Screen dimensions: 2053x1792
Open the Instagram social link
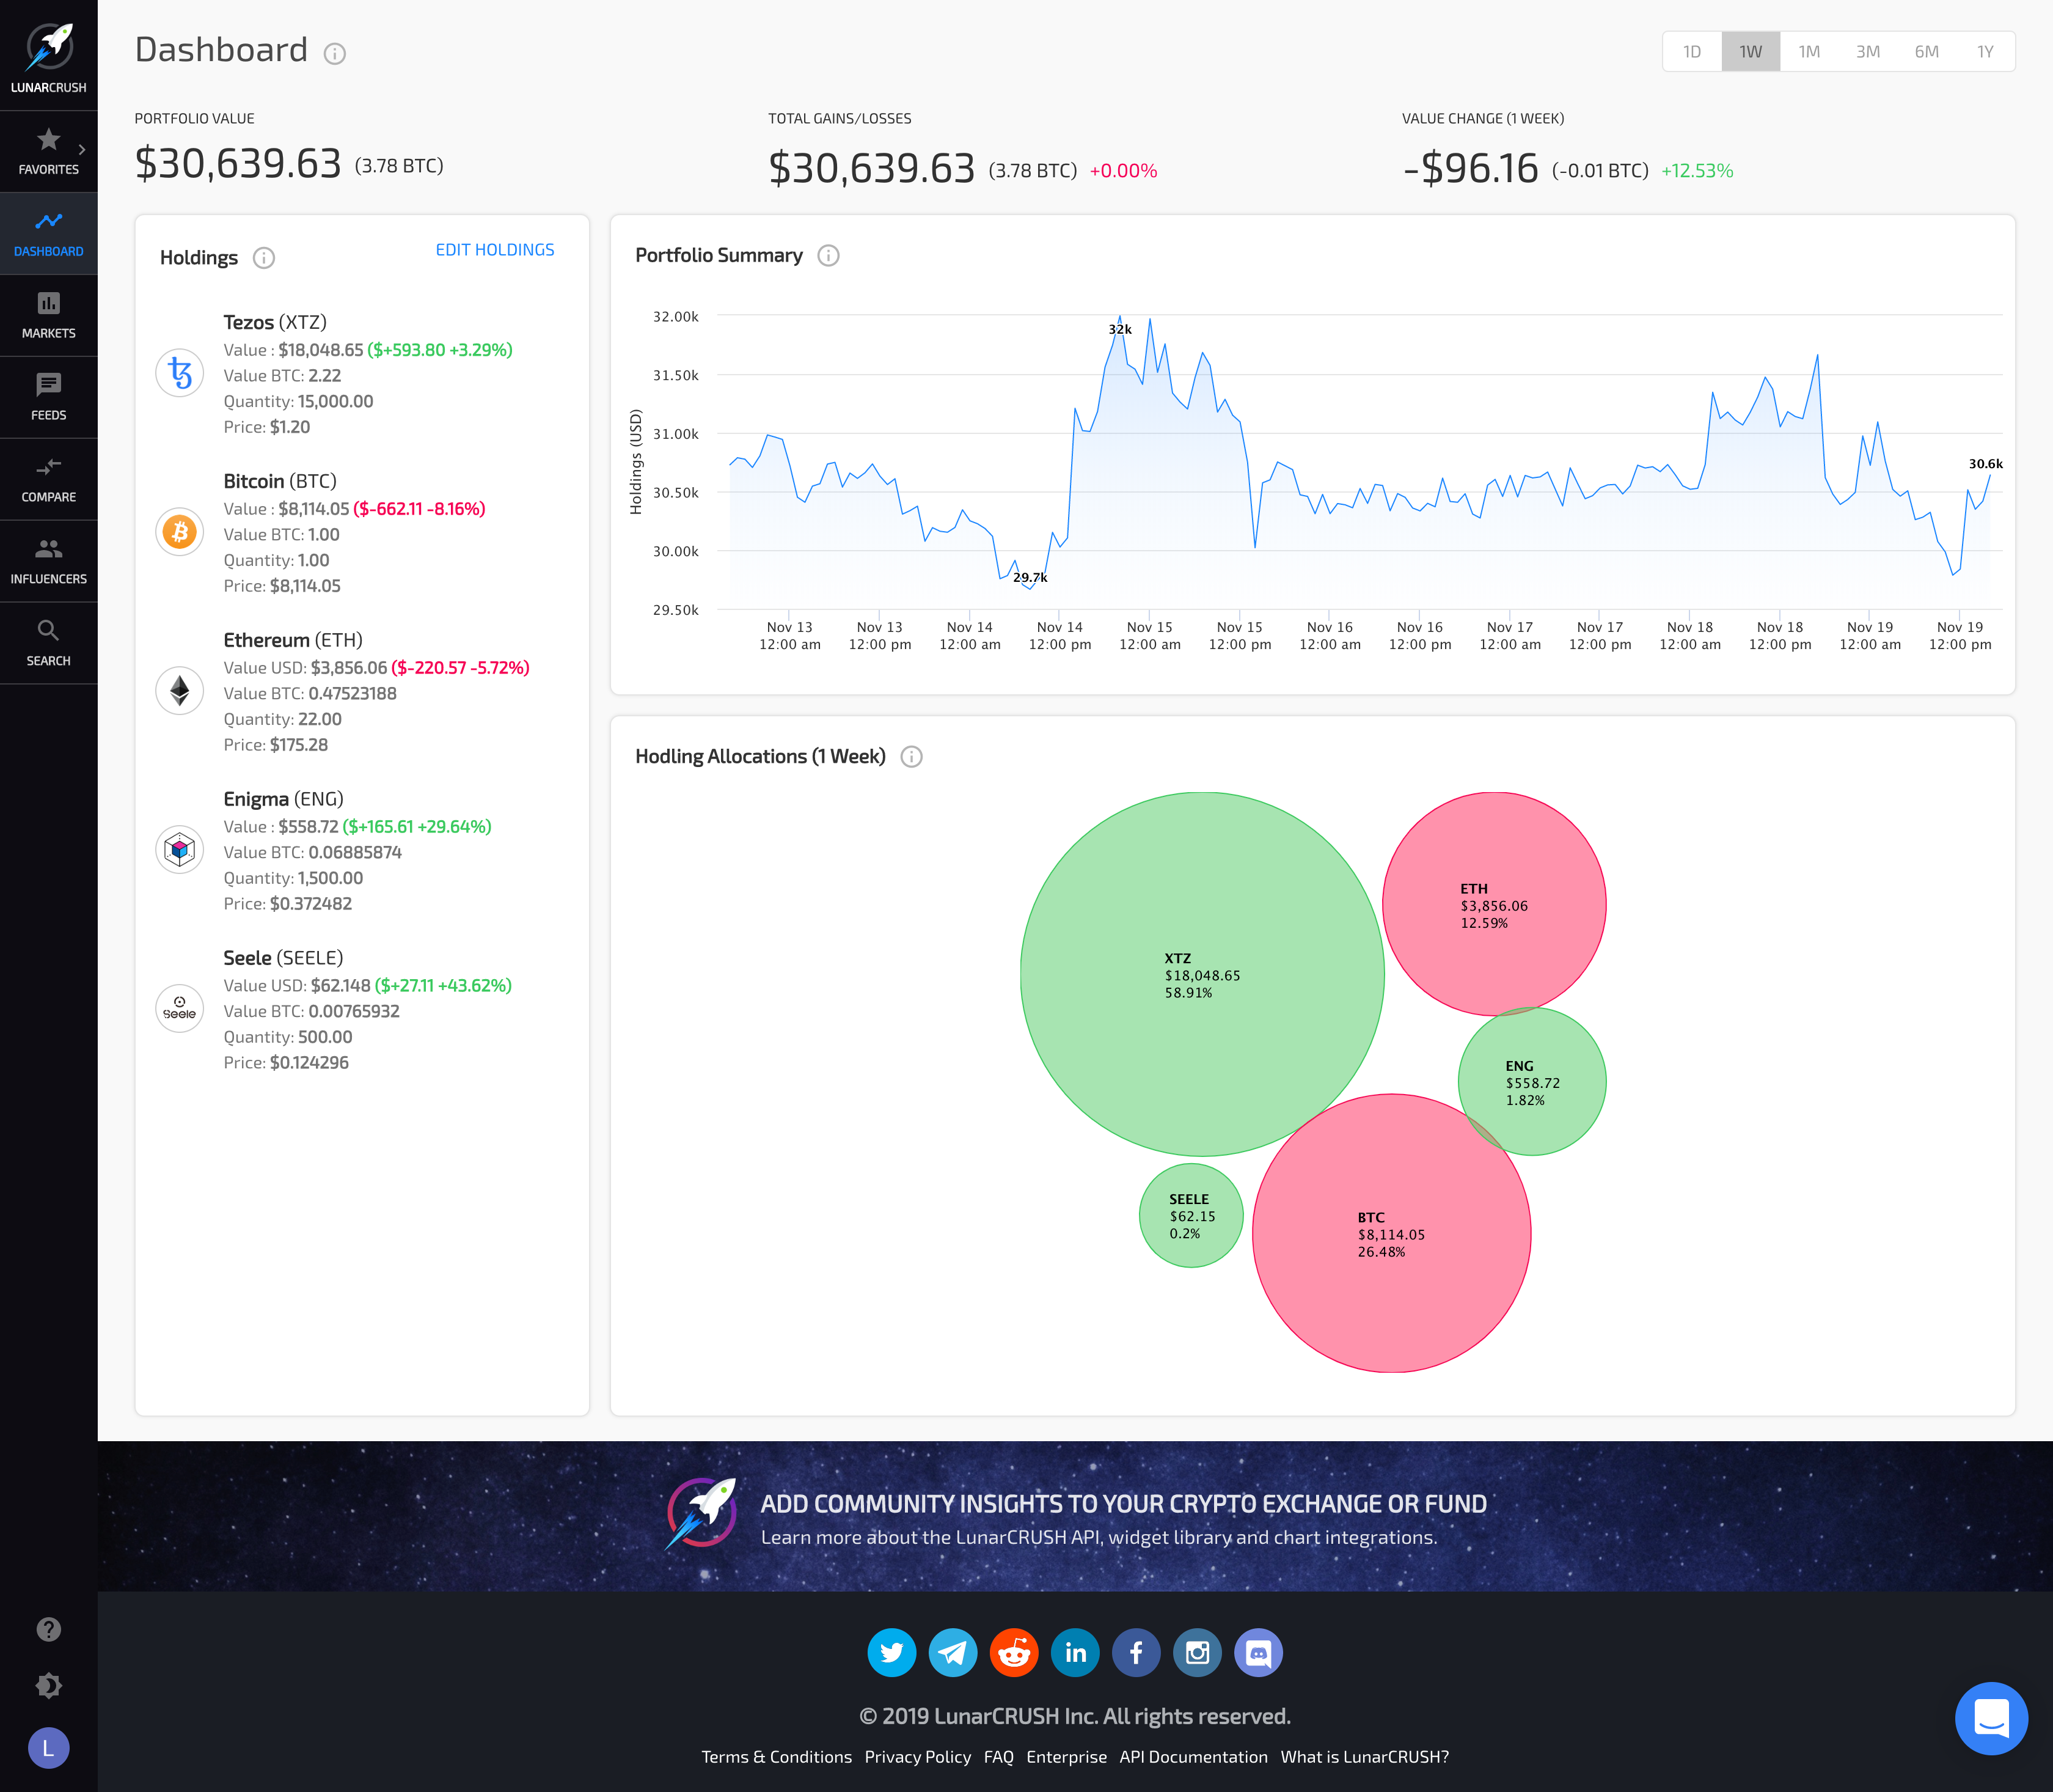click(x=1198, y=1653)
